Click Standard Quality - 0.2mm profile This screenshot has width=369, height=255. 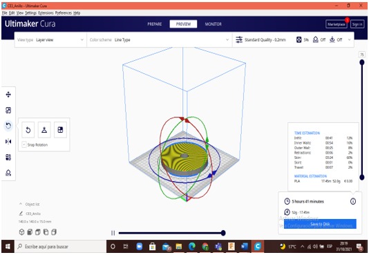tap(265, 40)
